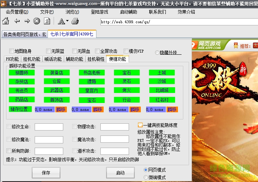The image size is (258, 182).
Task: Click the Stop loading icon
Action: click(37, 21)
